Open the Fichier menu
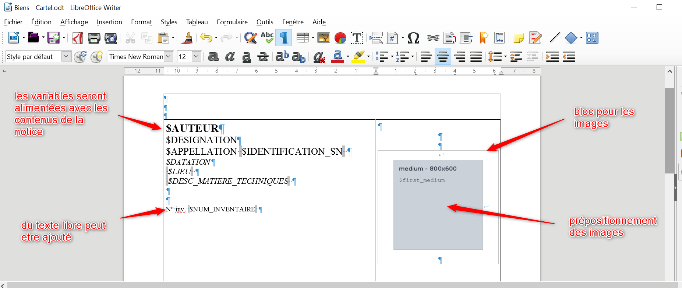682x288 pixels. [13, 22]
